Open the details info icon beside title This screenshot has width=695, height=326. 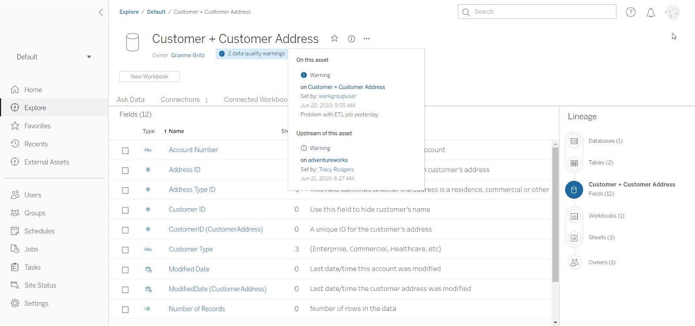coord(351,39)
